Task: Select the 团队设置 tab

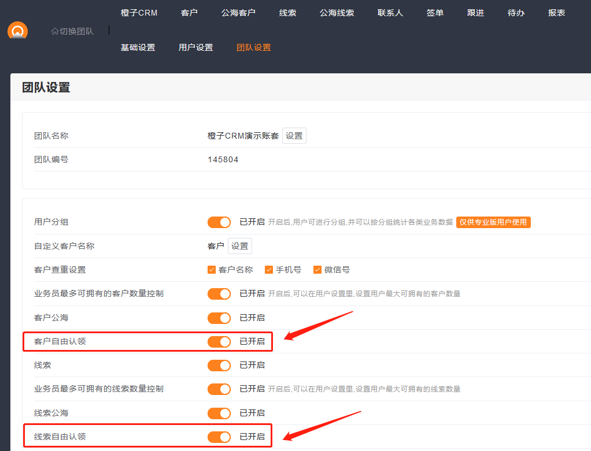Action: tap(253, 47)
